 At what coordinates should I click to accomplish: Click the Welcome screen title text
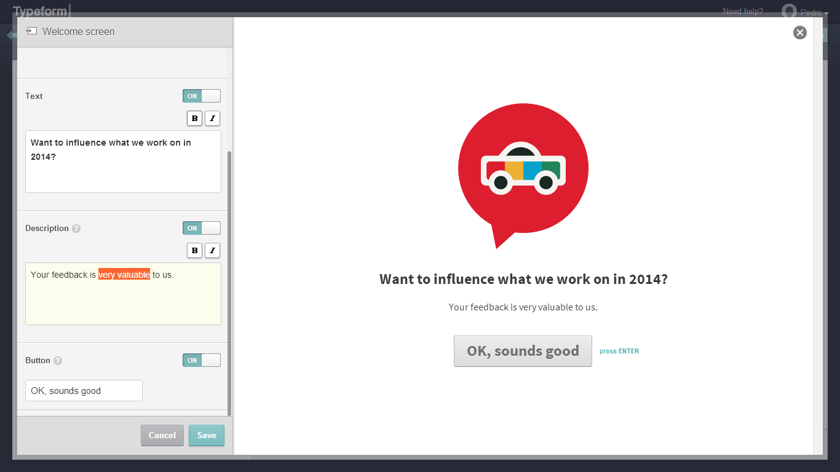click(x=78, y=31)
